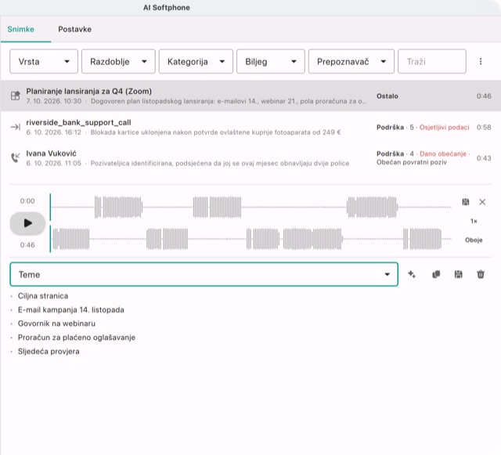
Task: Click the incoming call icon for Ivana Vuković
Action: pos(15,157)
